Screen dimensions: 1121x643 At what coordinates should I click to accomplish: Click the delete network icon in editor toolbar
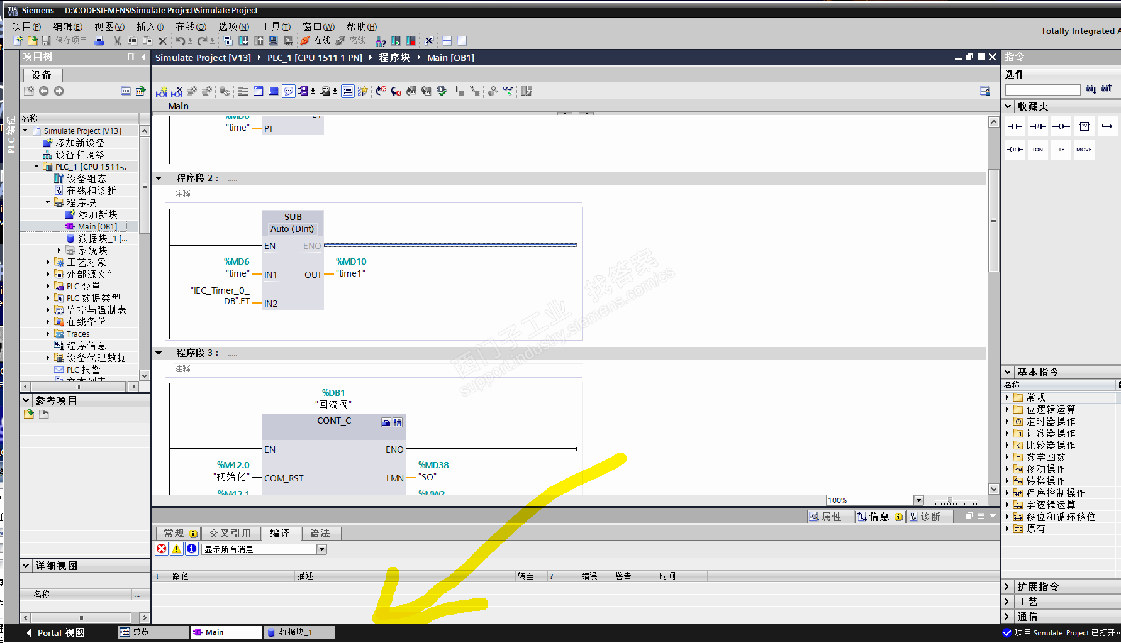coord(177,91)
